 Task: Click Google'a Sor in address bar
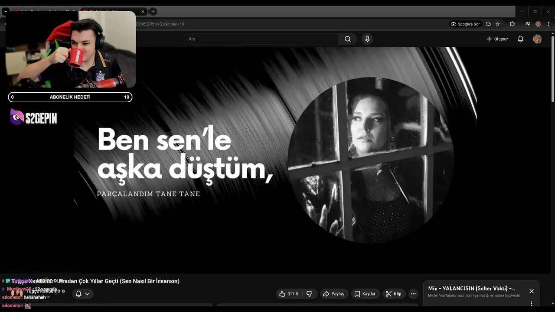coord(466,24)
